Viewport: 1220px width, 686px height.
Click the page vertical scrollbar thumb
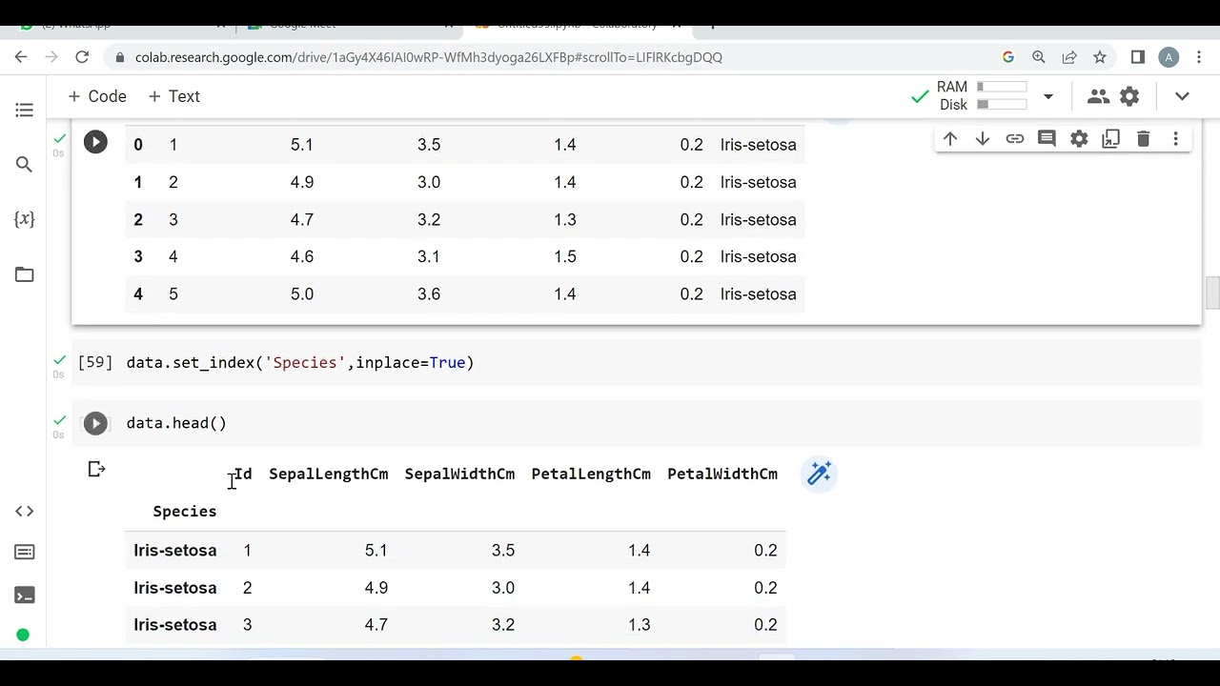click(x=1212, y=293)
